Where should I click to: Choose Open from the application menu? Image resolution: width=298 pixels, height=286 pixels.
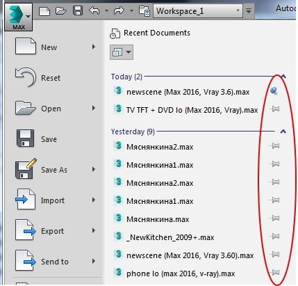(x=55, y=109)
